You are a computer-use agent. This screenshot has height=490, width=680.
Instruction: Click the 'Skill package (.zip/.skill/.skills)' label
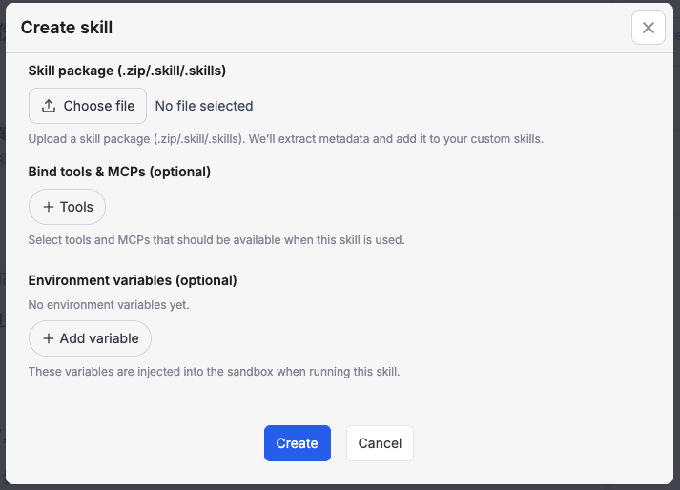[127, 70]
